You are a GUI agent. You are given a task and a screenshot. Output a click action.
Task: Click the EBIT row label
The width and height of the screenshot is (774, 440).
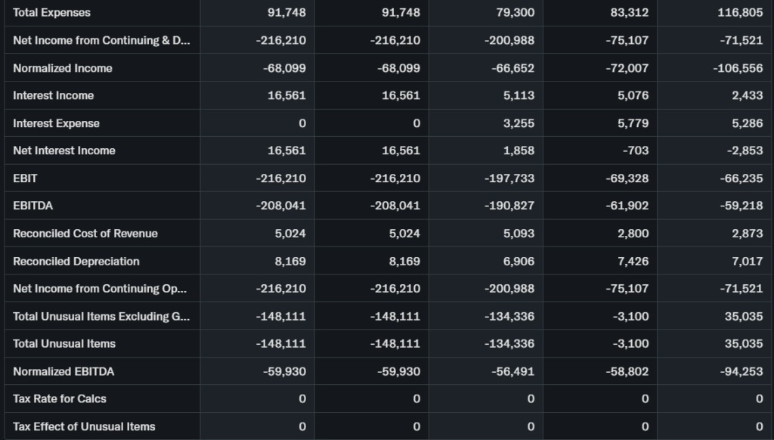click(x=25, y=178)
